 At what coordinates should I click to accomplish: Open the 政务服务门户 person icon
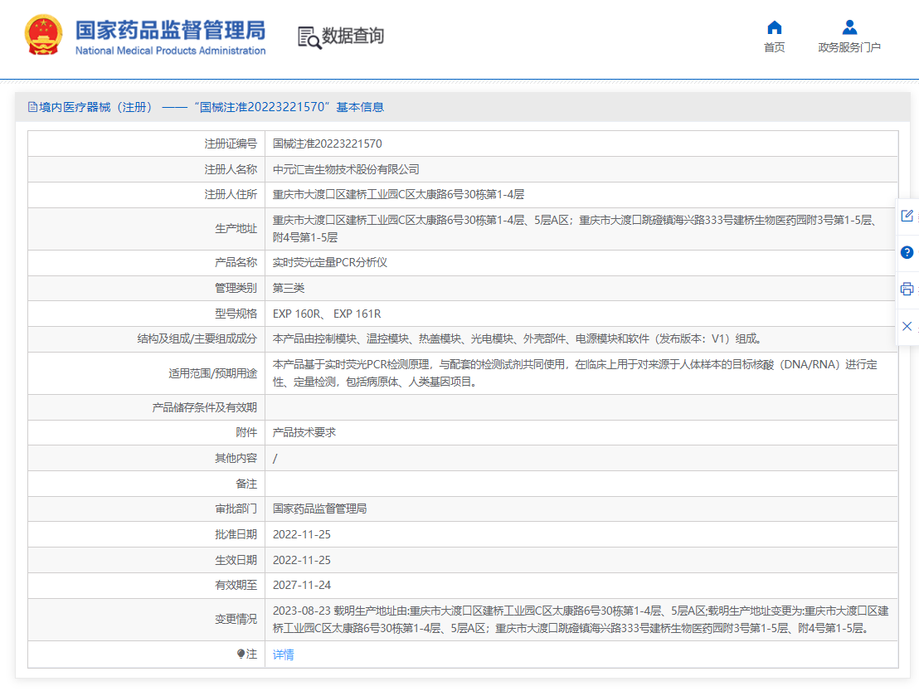coord(849,27)
